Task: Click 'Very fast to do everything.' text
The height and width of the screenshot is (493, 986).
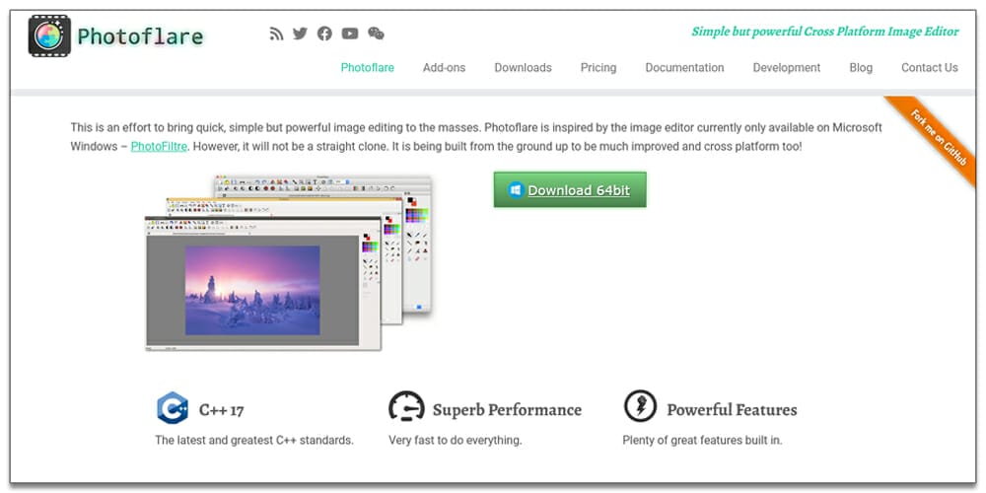Action: (456, 440)
